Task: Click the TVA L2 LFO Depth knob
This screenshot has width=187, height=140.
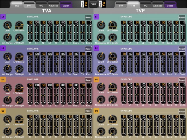Action: (19, 68)
